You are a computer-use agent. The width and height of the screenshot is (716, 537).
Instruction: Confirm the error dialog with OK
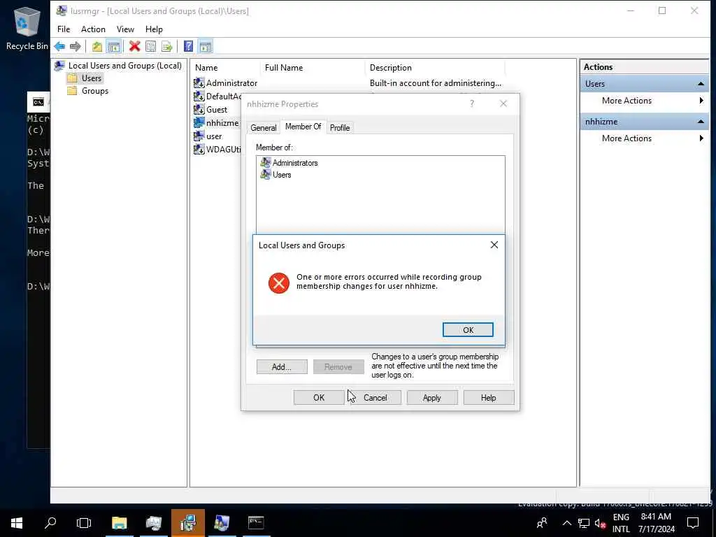pyautogui.click(x=468, y=330)
